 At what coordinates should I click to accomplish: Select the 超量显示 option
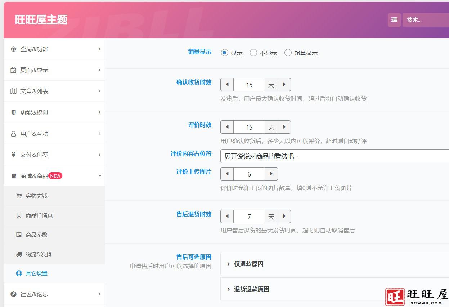(288, 53)
